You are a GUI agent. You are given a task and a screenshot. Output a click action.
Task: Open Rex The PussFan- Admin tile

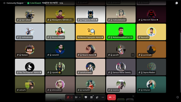(30, 67)
